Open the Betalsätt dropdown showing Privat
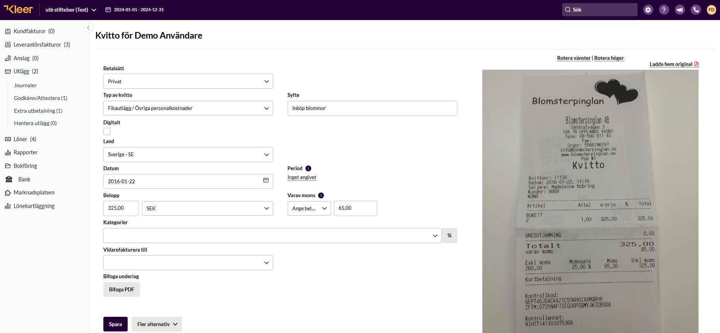The image size is (720, 333). pyautogui.click(x=188, y=81)
